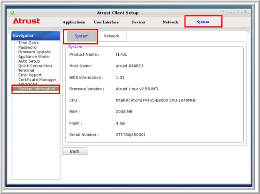
Task: Minimize the Atrust Client Setup window
Action: click(x=231, y=12)
